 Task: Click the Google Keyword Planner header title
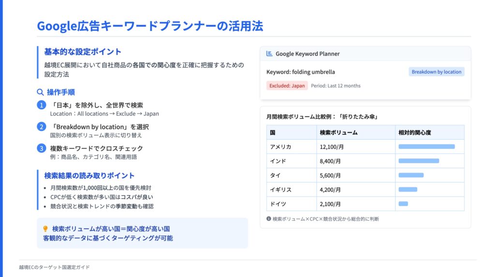coord(307,54)
